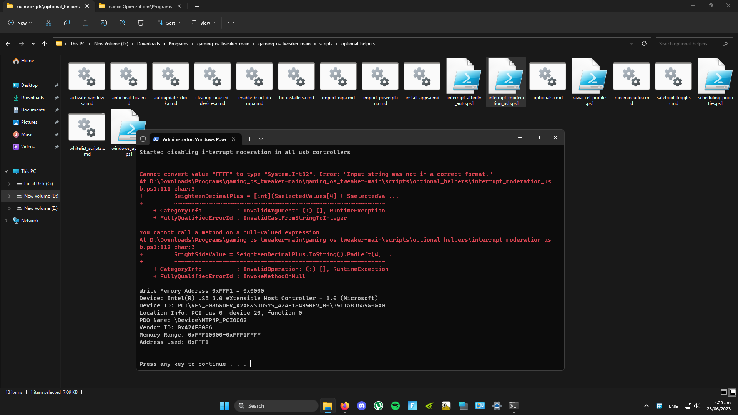This screenshot has width=738, height=415.
Task: Select import_powerplan.cmd file
Action: 381,82
